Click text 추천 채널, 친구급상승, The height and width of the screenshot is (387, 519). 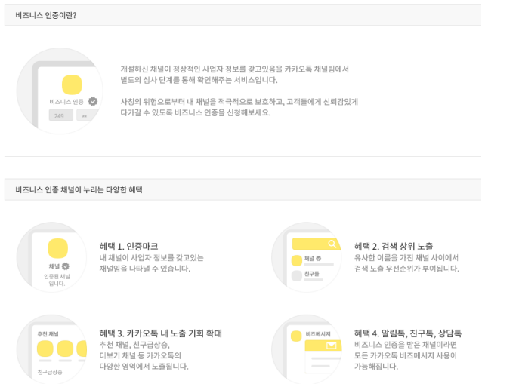[134, 345]
